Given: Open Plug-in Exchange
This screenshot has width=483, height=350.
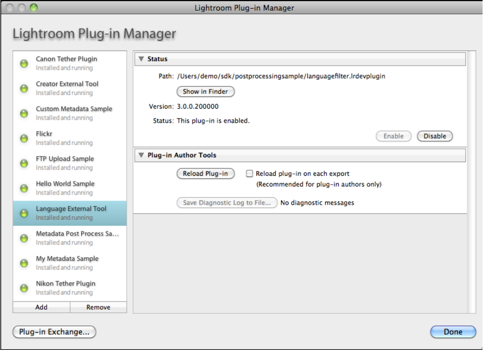Looking at the screenshot, I should click(x=54, y=332).
